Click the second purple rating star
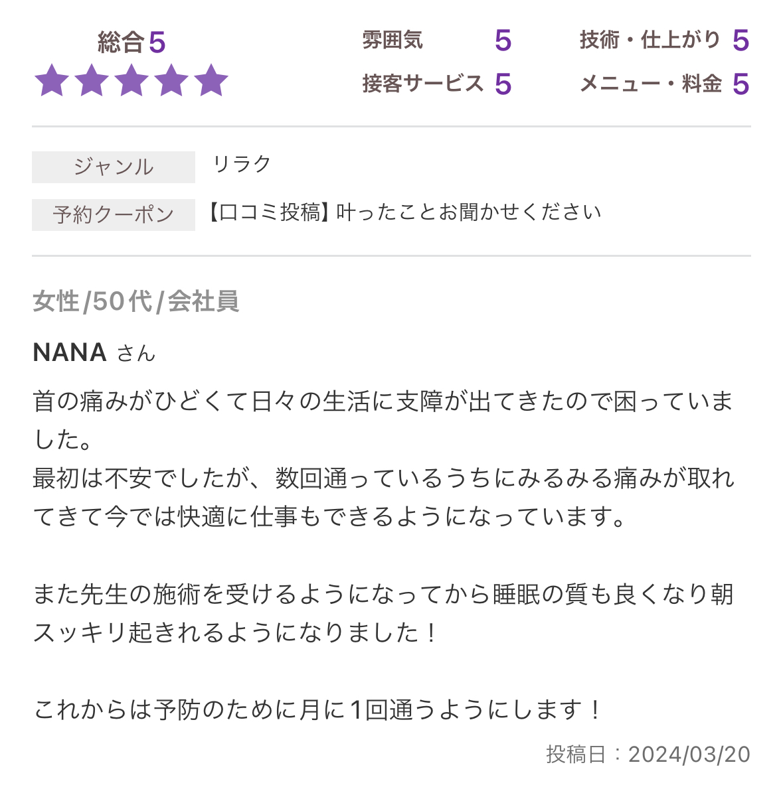Screen dimensions: 783x793 (x=92, y=82)
